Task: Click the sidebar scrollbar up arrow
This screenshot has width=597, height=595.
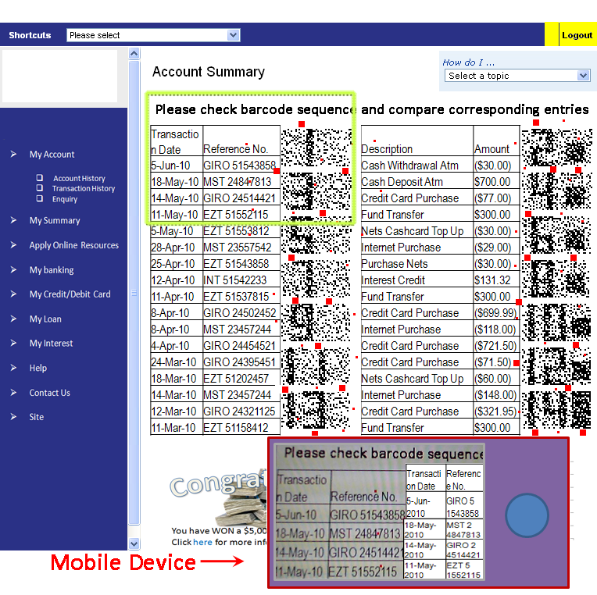Action: pyautogui.click(x=134, y=54)
